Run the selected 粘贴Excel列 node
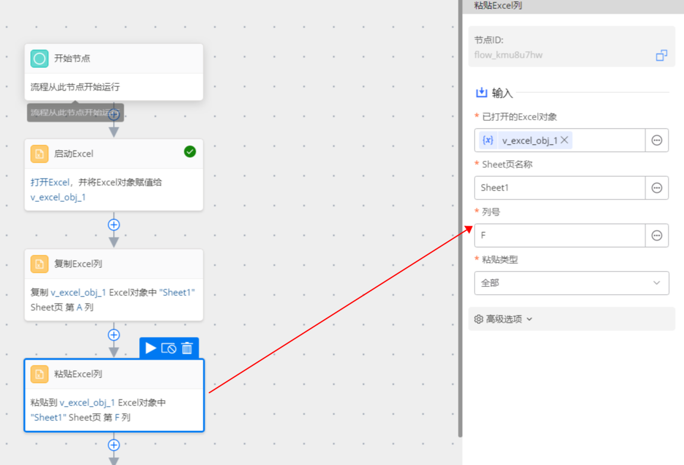684x465 pixels. tap(150, 348)
